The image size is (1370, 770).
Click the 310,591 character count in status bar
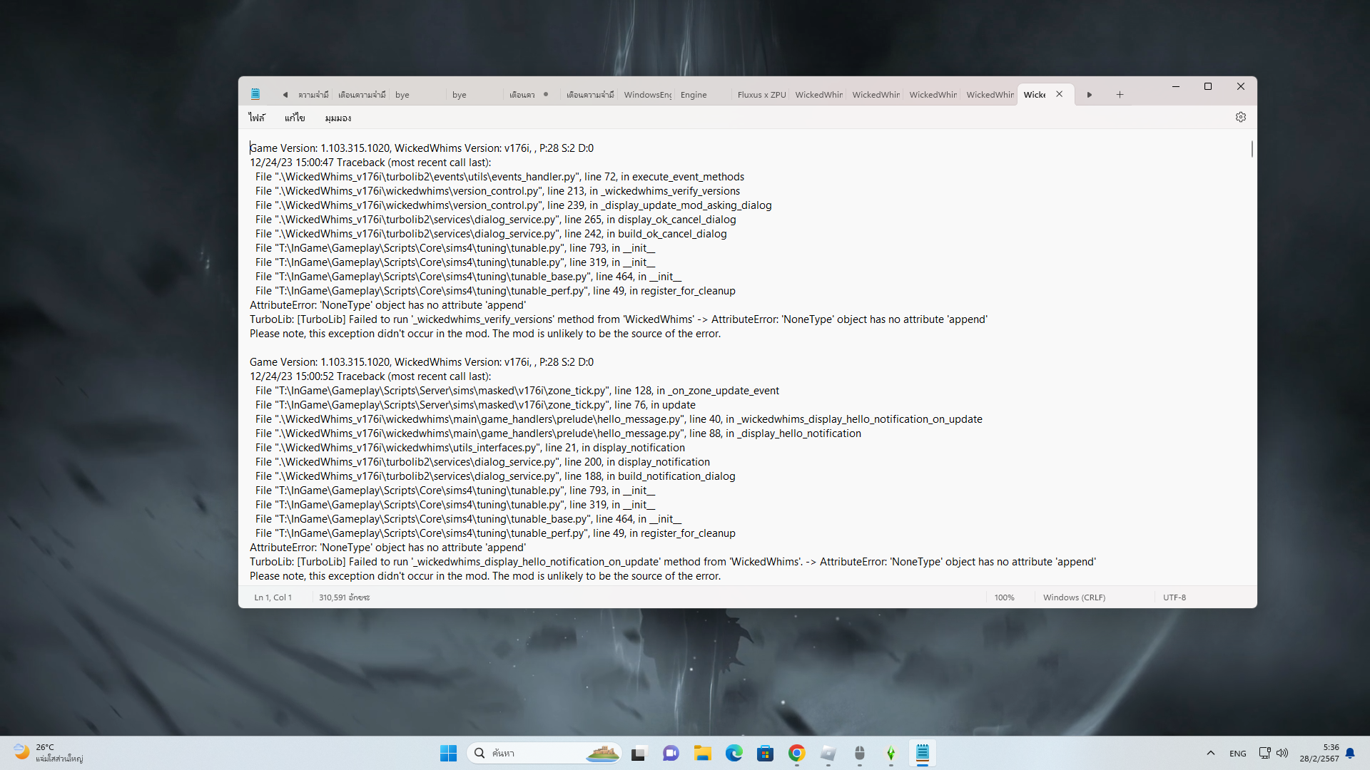pos(345,597)
